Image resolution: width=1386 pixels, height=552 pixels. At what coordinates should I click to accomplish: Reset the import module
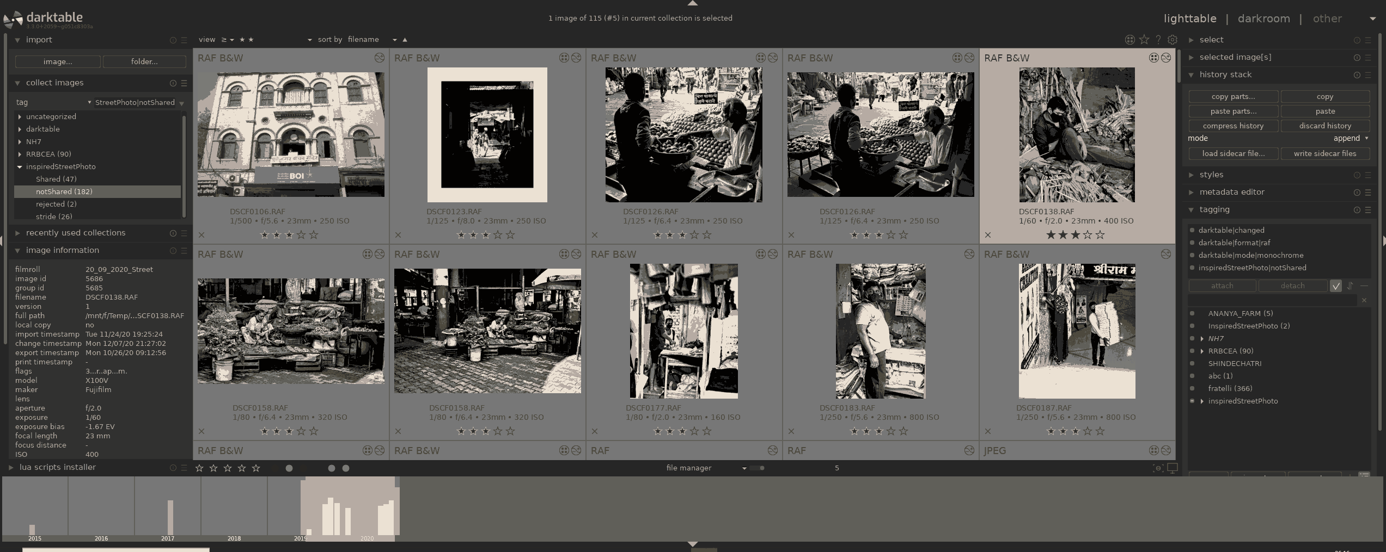[x=173, y=40]
